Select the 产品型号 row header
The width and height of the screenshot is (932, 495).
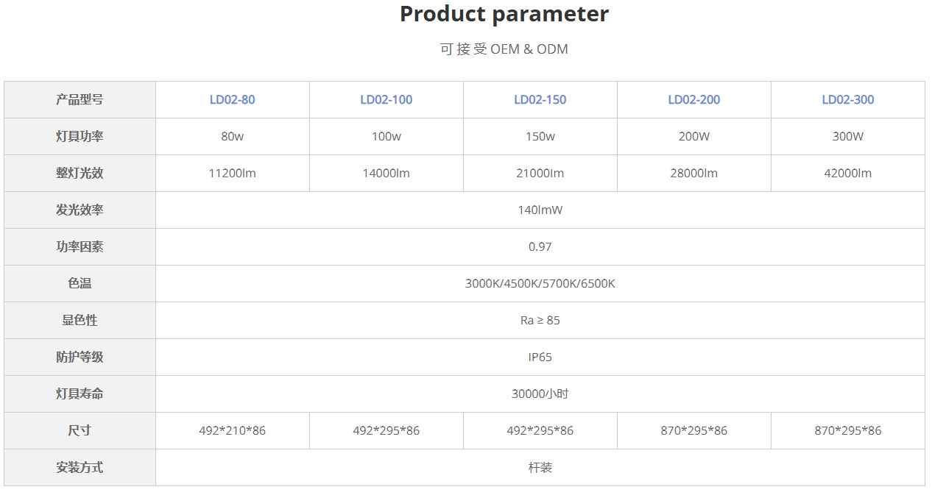click(x=80, y=100)
